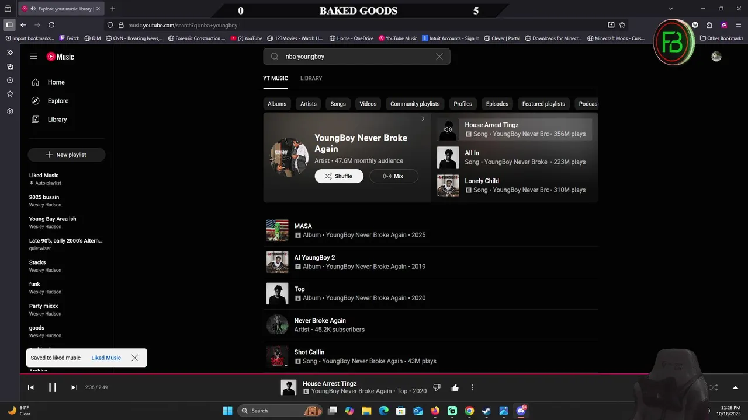Open the Top album cover thumbnail

278,293
